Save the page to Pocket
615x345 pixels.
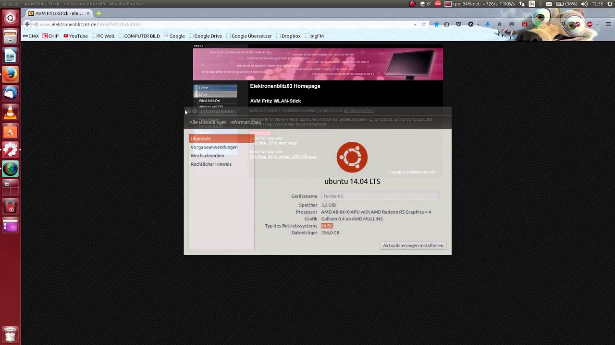[x=459, y=24]
